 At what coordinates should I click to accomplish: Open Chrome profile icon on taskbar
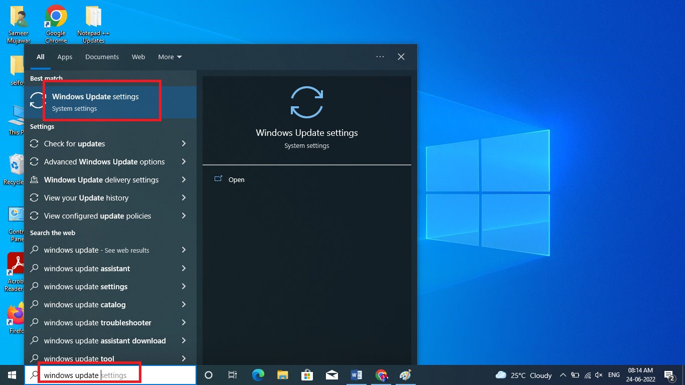tap(381, 375)
